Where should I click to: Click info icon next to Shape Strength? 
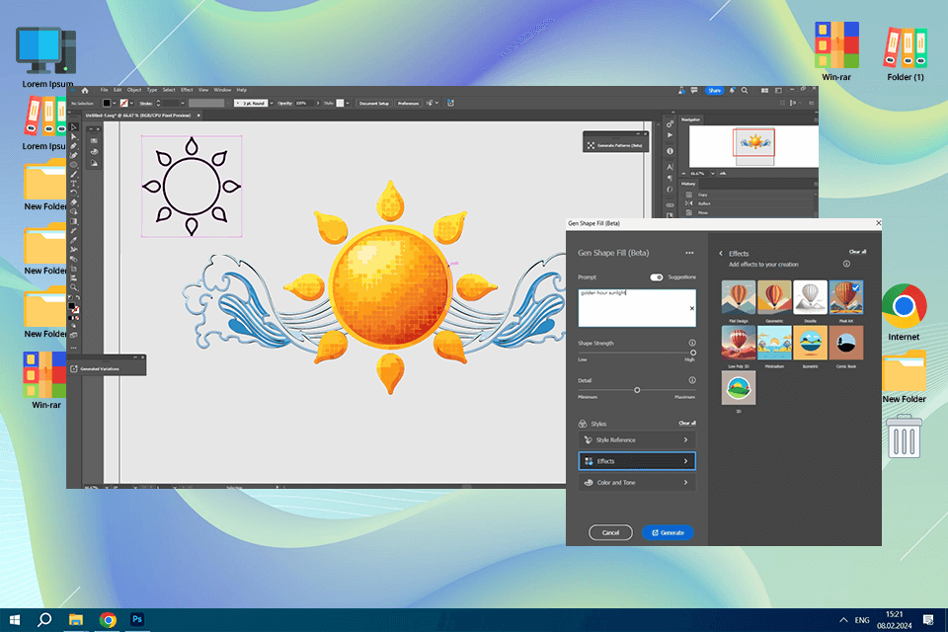692,343
